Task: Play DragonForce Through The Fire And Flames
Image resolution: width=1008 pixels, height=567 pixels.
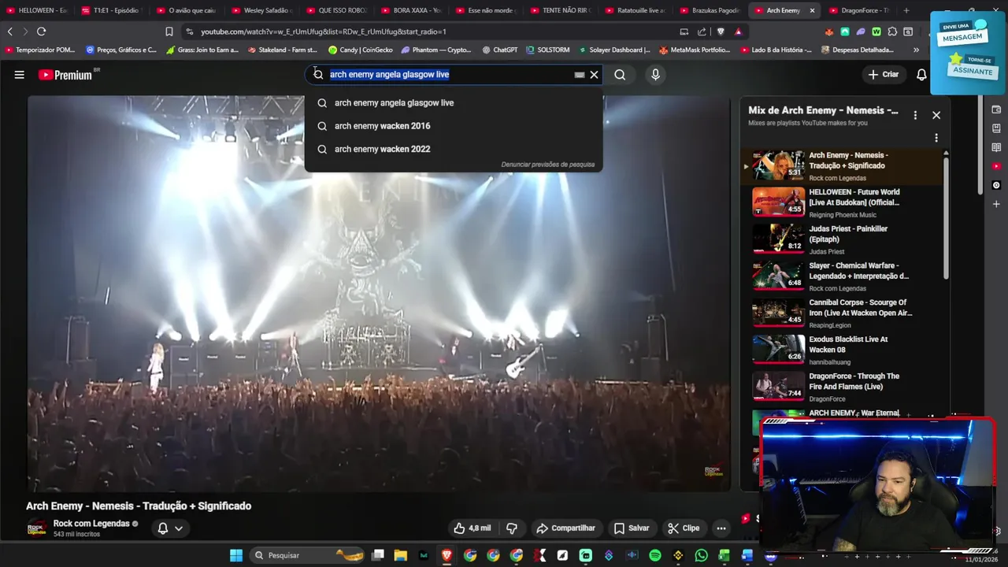Action: pos(843,387)
